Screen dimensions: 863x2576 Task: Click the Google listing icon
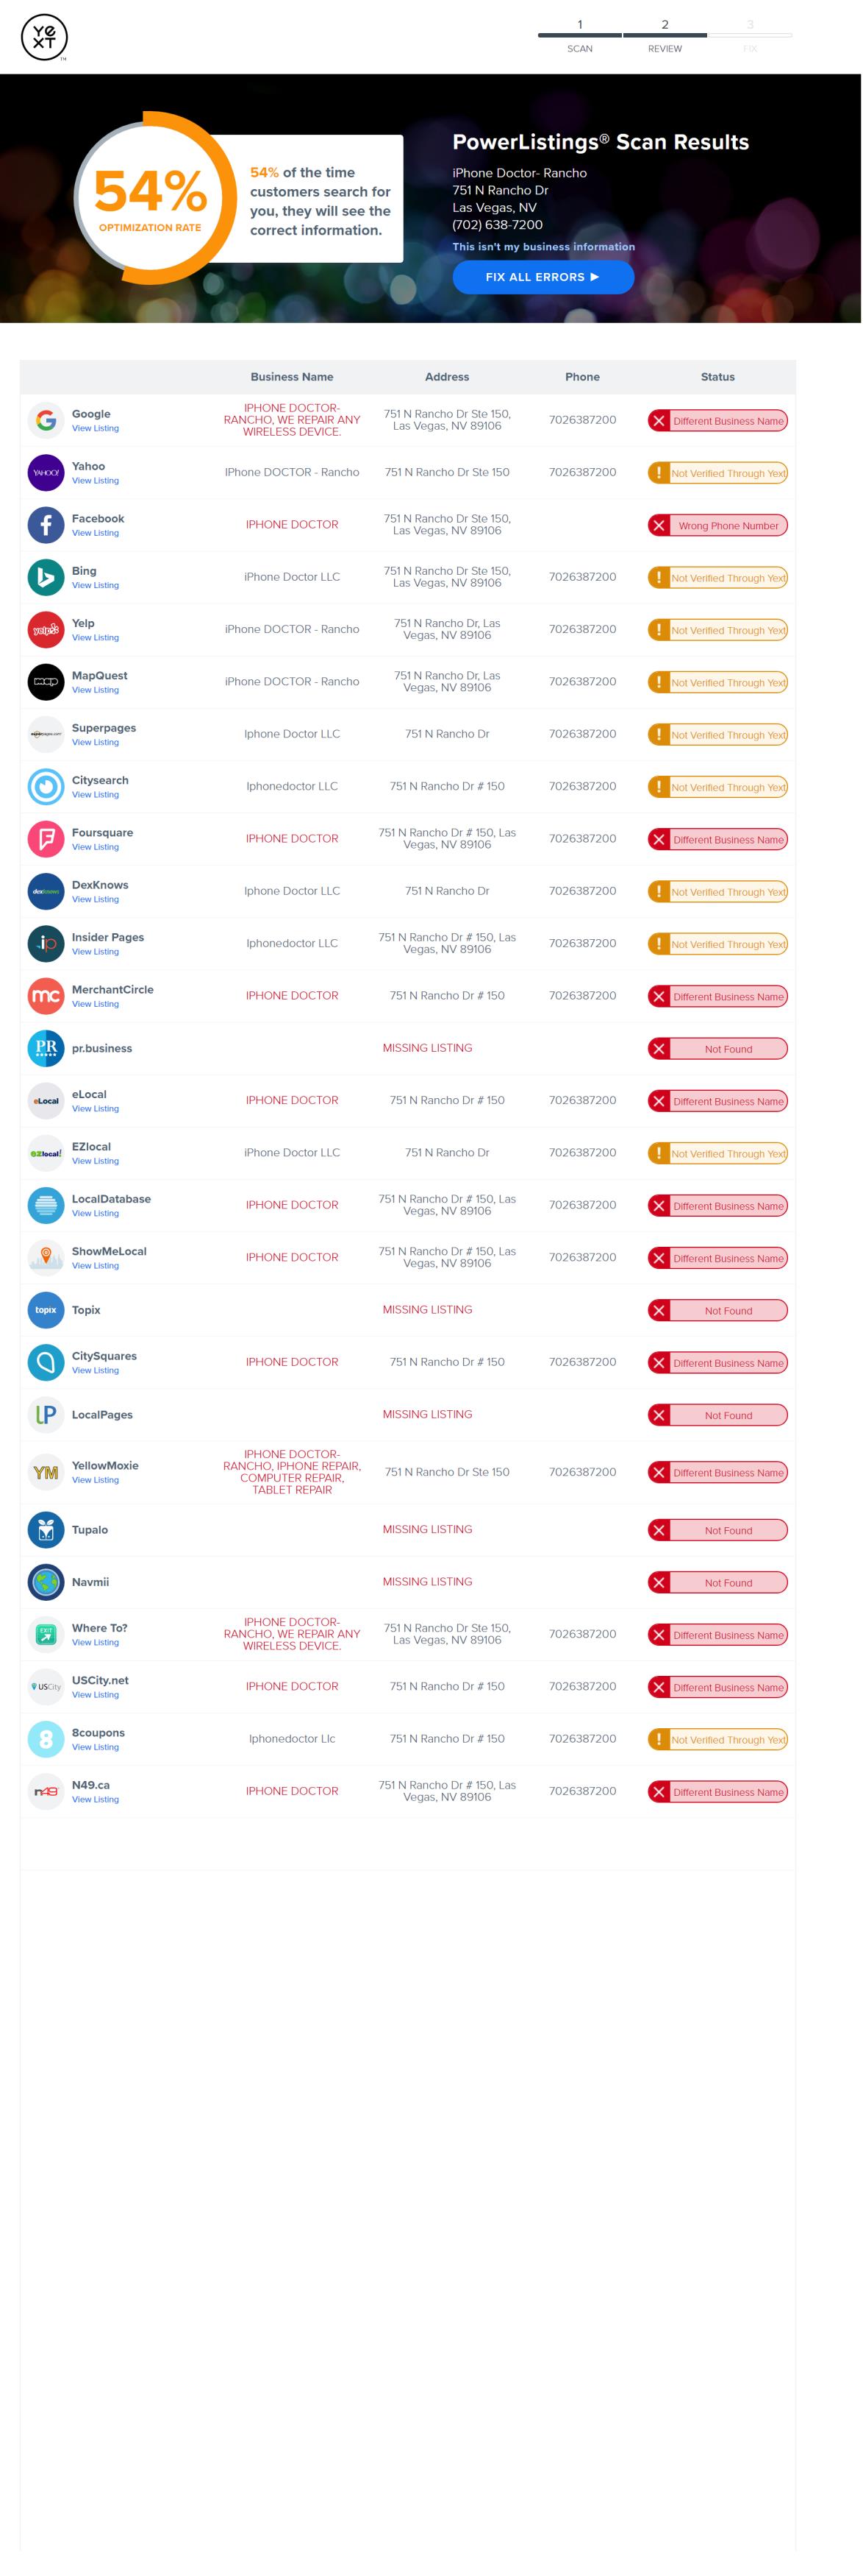click(x=46, y=420)
